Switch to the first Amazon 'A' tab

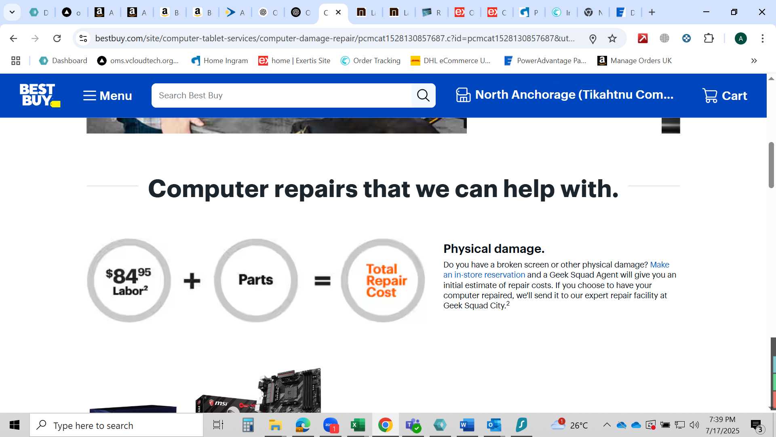coord(104,12)
